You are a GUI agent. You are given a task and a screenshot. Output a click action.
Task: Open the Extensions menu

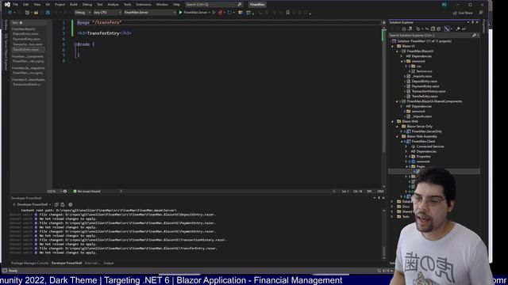pyautogui.click(x=144, y=5)
